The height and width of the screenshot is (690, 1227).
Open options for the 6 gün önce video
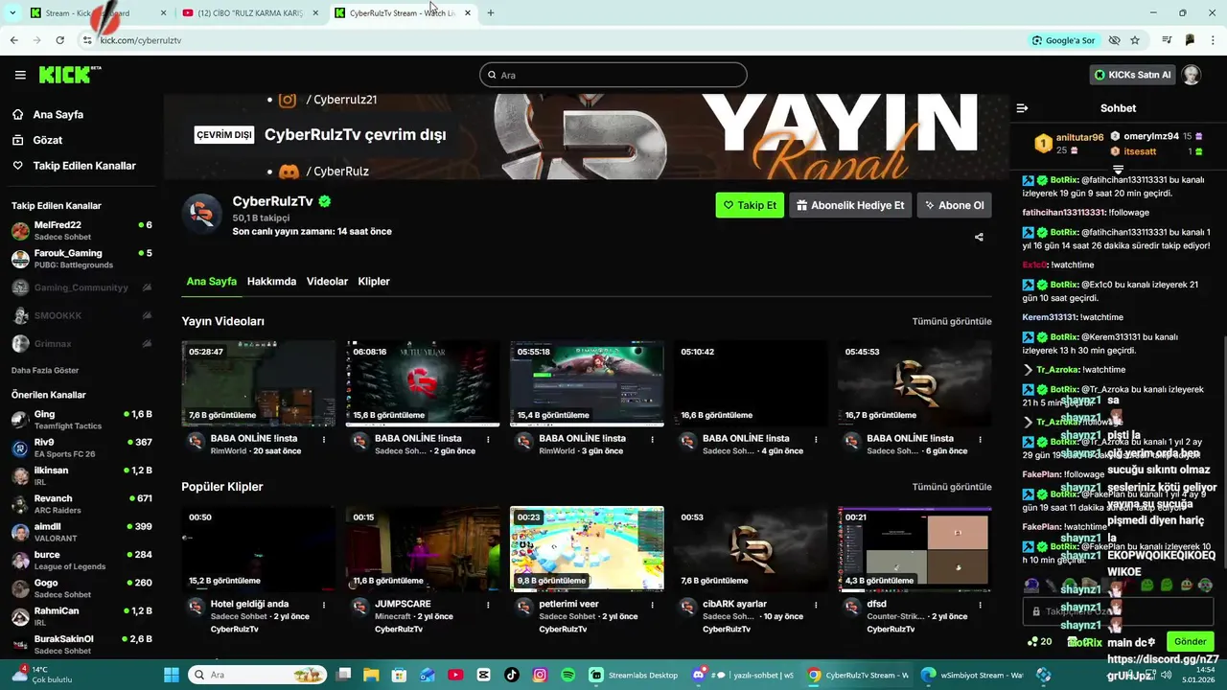point(980,440)
